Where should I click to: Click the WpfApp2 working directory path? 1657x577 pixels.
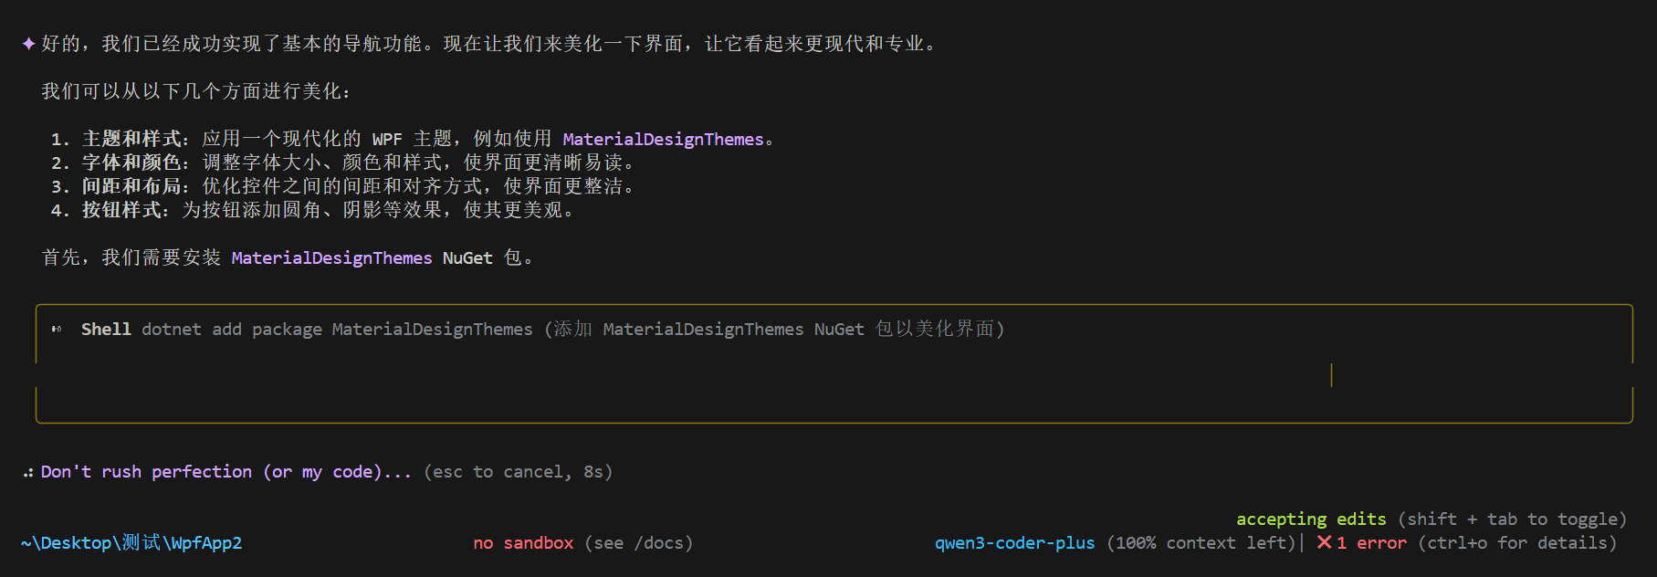coord(131,542)
